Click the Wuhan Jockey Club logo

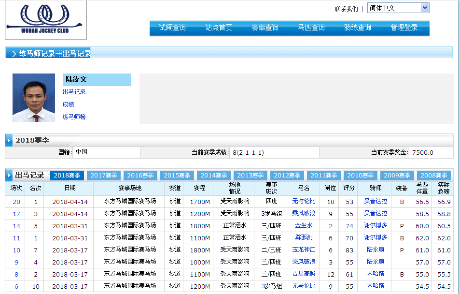(46, 20)
